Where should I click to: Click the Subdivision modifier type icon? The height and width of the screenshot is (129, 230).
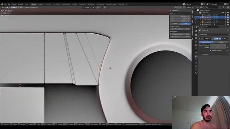[202, 39]
